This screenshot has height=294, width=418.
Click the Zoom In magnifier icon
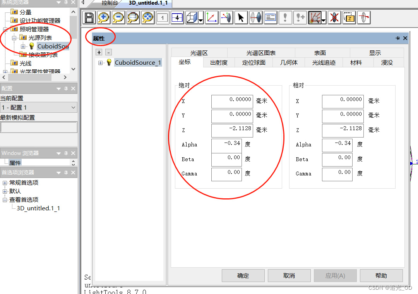click(x=104, y=17)
